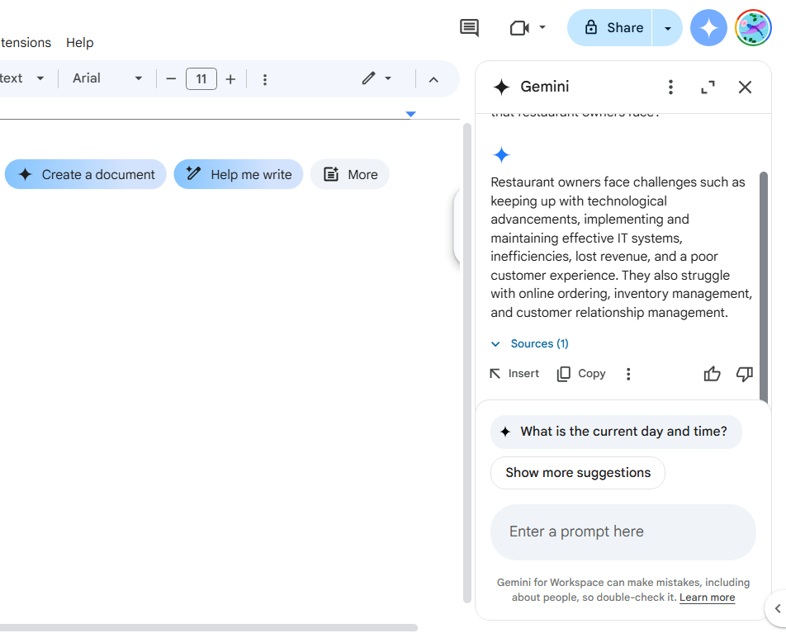Viewport: 786px width, 633px height.
Task: Show more Gemini suggestions
Action: pyautogui.click(x=577, y=472)
